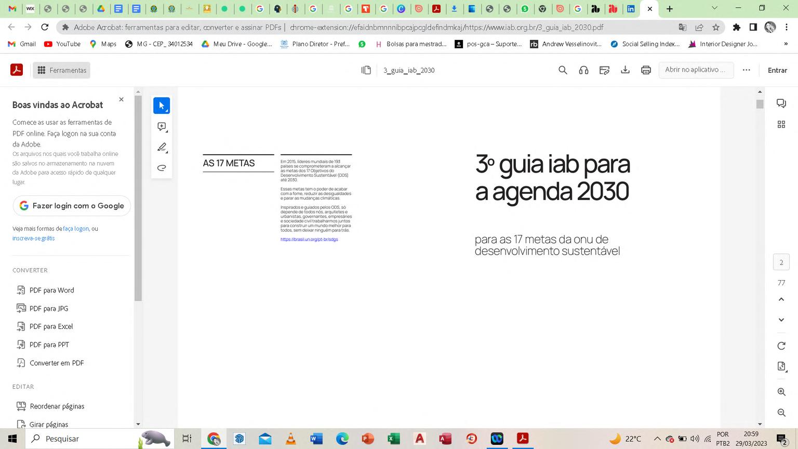Click the Adobe Acrobat home logo

17,70
